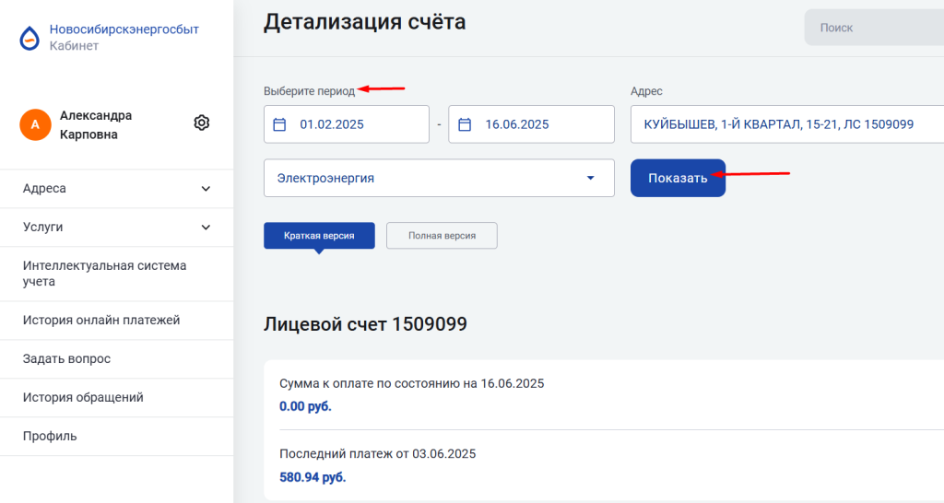The width and height of the screenshot is (944, 503).
Task: Click the Новосибирскэнергосбыт logo icon
Action: point(30,38)
